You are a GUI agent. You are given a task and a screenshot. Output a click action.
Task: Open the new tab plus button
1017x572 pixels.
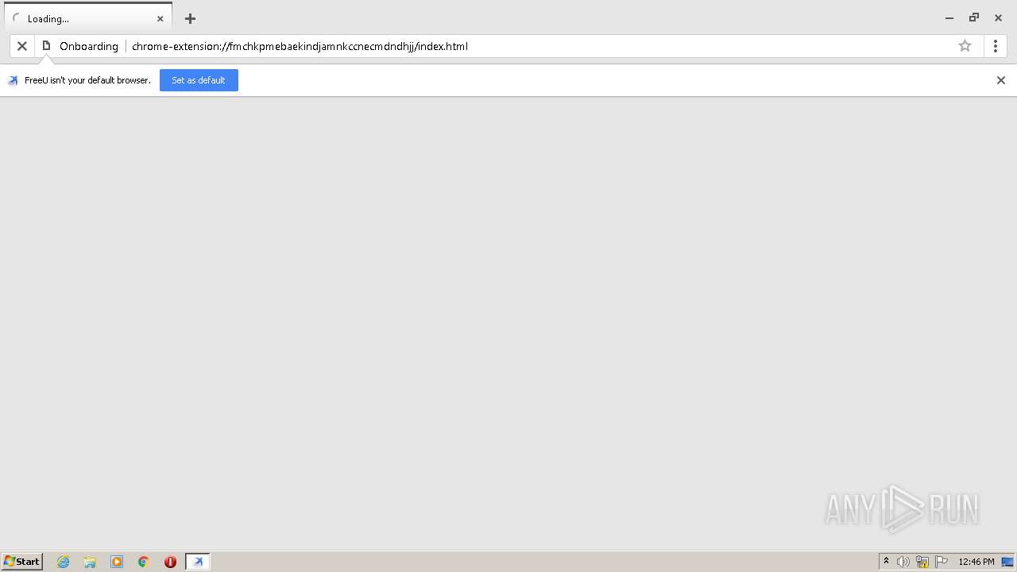coord(190,18)
